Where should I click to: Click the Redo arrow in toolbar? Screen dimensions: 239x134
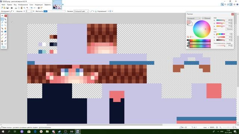tap(34, 8)
